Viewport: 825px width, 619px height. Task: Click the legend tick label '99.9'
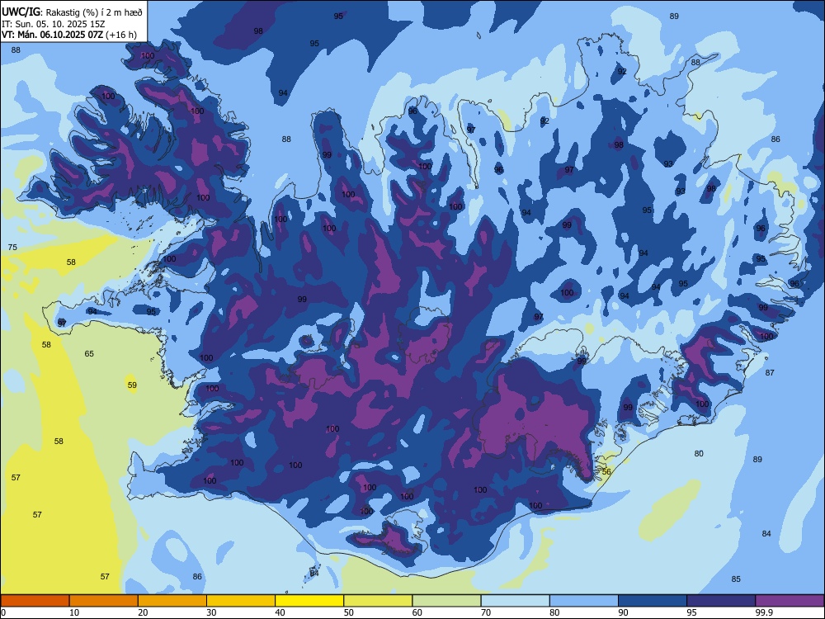tap(764, 612)
